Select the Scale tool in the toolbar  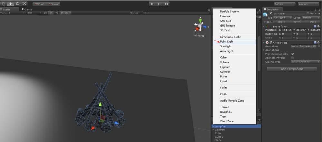tap(24, 4)
